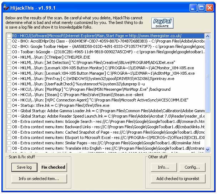
Task: Open Info on selected item
Action: (x=39, y=179)
